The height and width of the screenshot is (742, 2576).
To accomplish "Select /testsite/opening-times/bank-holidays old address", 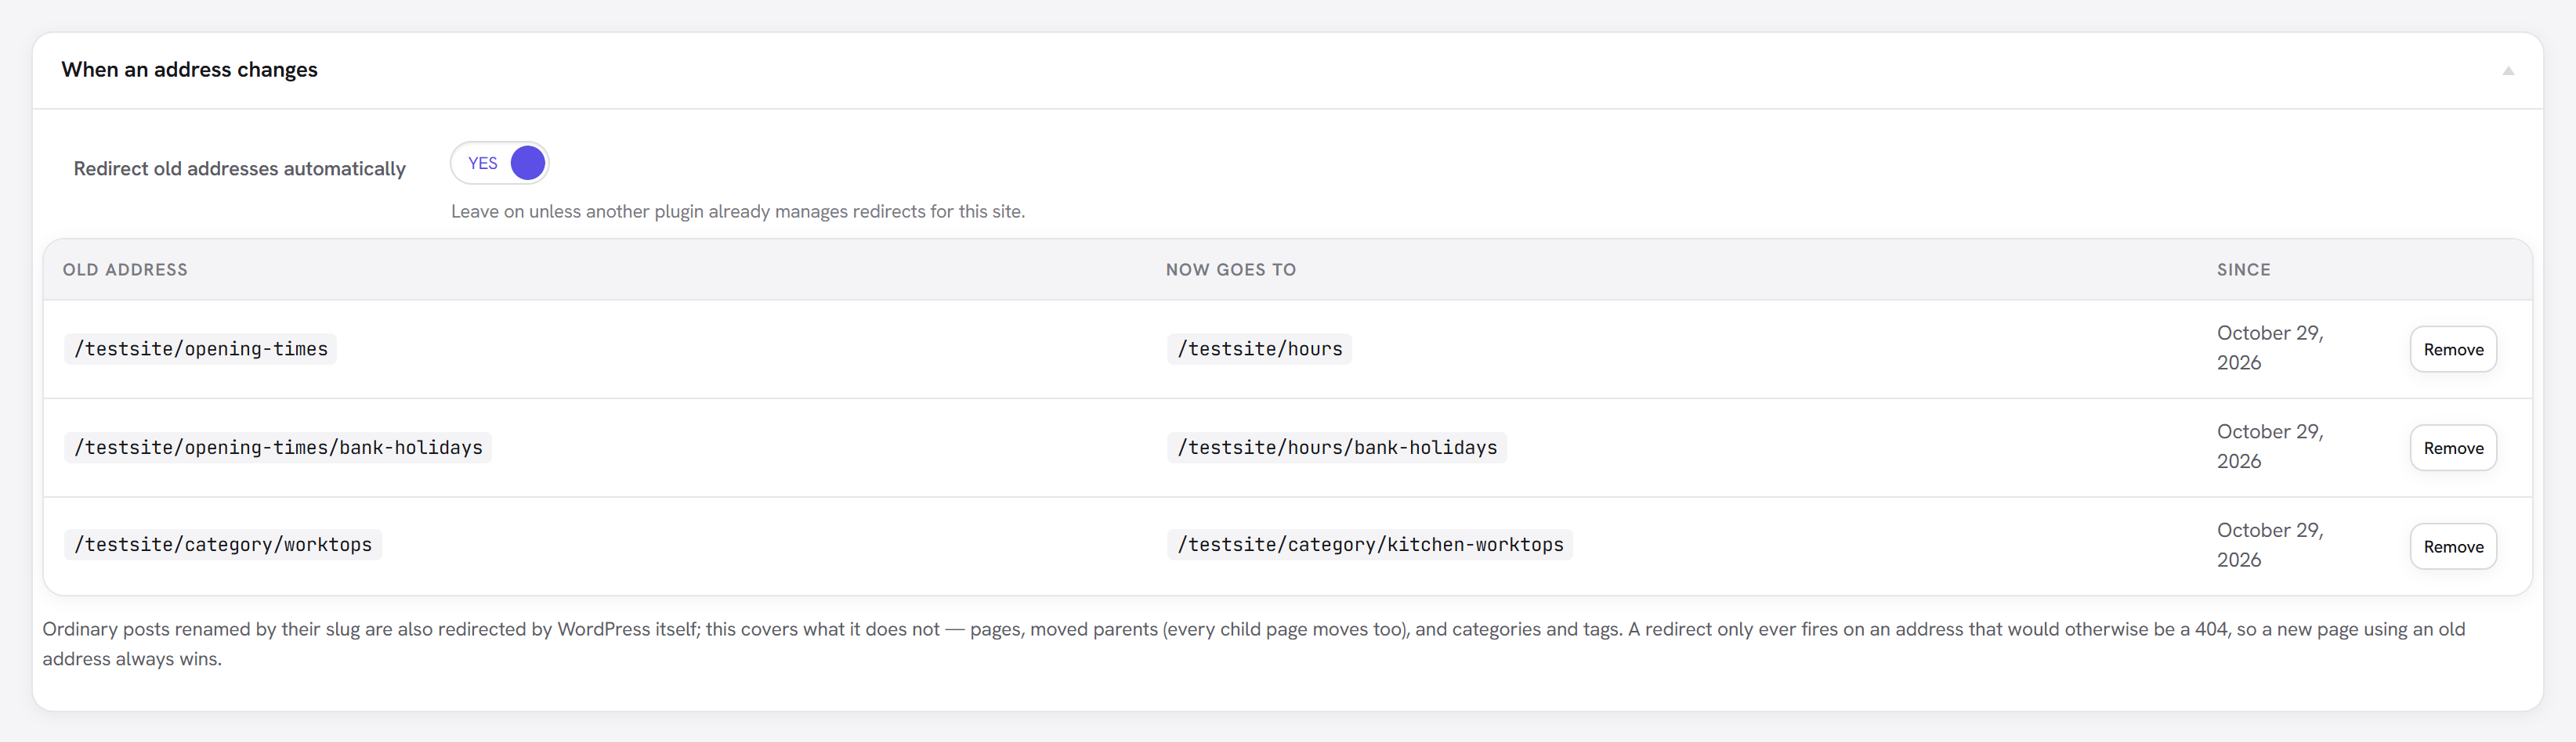I will coord(278,448).
